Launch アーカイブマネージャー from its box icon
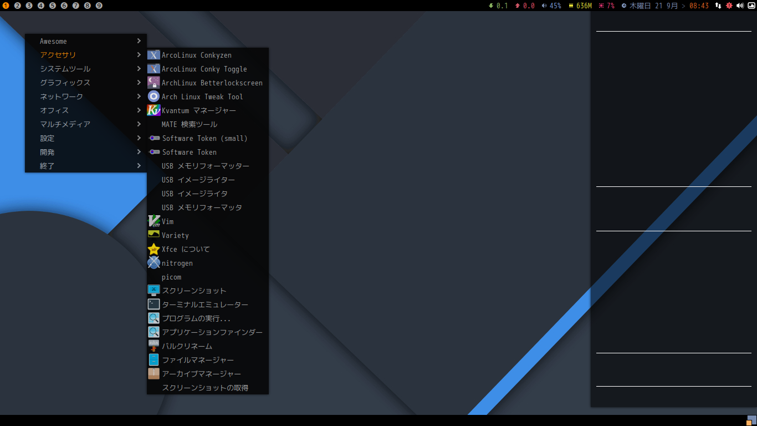 pos(154,374)
